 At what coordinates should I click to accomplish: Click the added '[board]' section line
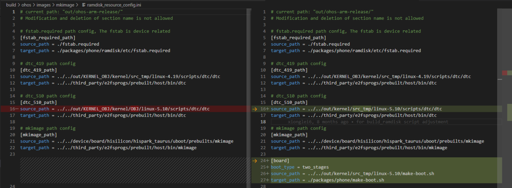click(x=280, y=161)
